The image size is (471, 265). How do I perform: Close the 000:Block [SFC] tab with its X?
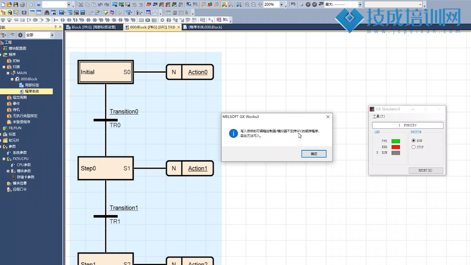pos(178,27)
